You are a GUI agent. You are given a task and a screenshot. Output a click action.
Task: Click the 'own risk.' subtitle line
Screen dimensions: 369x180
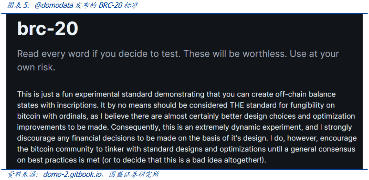(36, 67)
